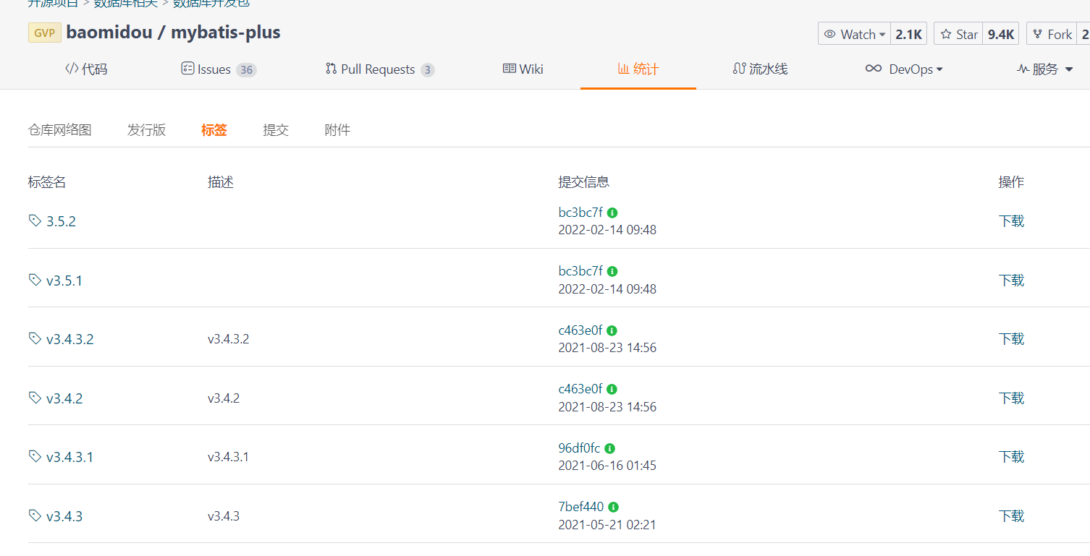Open the 代码 tab
The image size is (1090, 556).
86,69
